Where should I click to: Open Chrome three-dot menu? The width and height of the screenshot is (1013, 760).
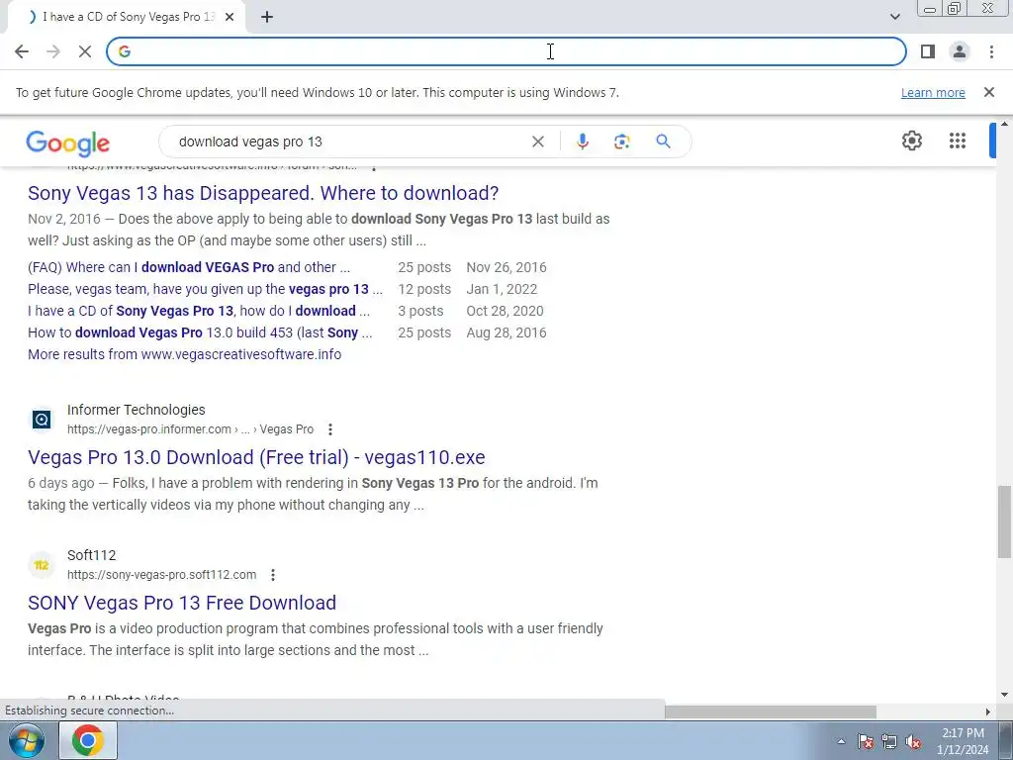[x=991, y=51]
